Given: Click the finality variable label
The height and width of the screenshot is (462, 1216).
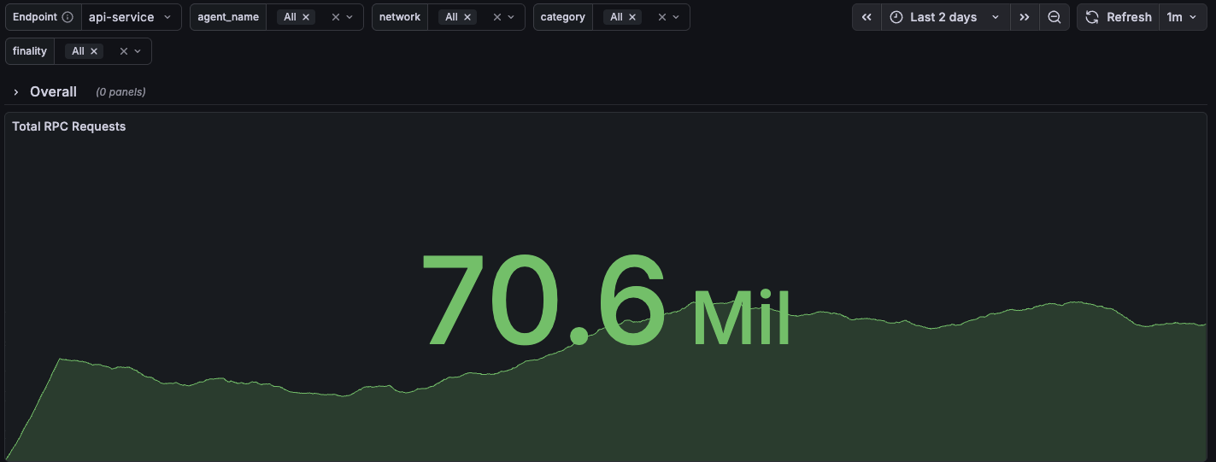Looking at the screenshot, I should [30, 51].
